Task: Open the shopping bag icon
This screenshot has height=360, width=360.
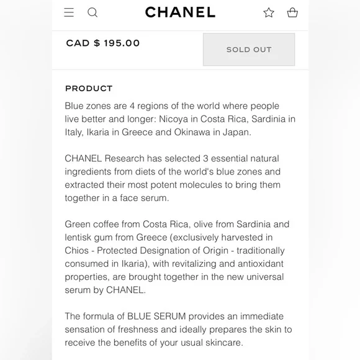Action: tap(292, 12)
